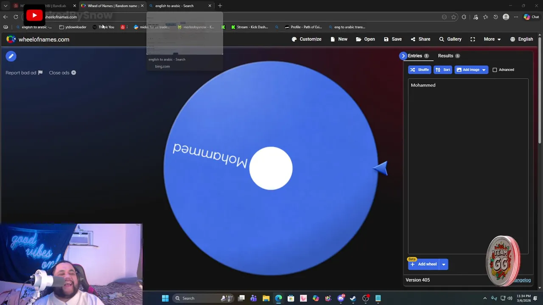Screen dimensions: 543x305
Task: Click the page scrollbar on the right
Action: (540, 91)
